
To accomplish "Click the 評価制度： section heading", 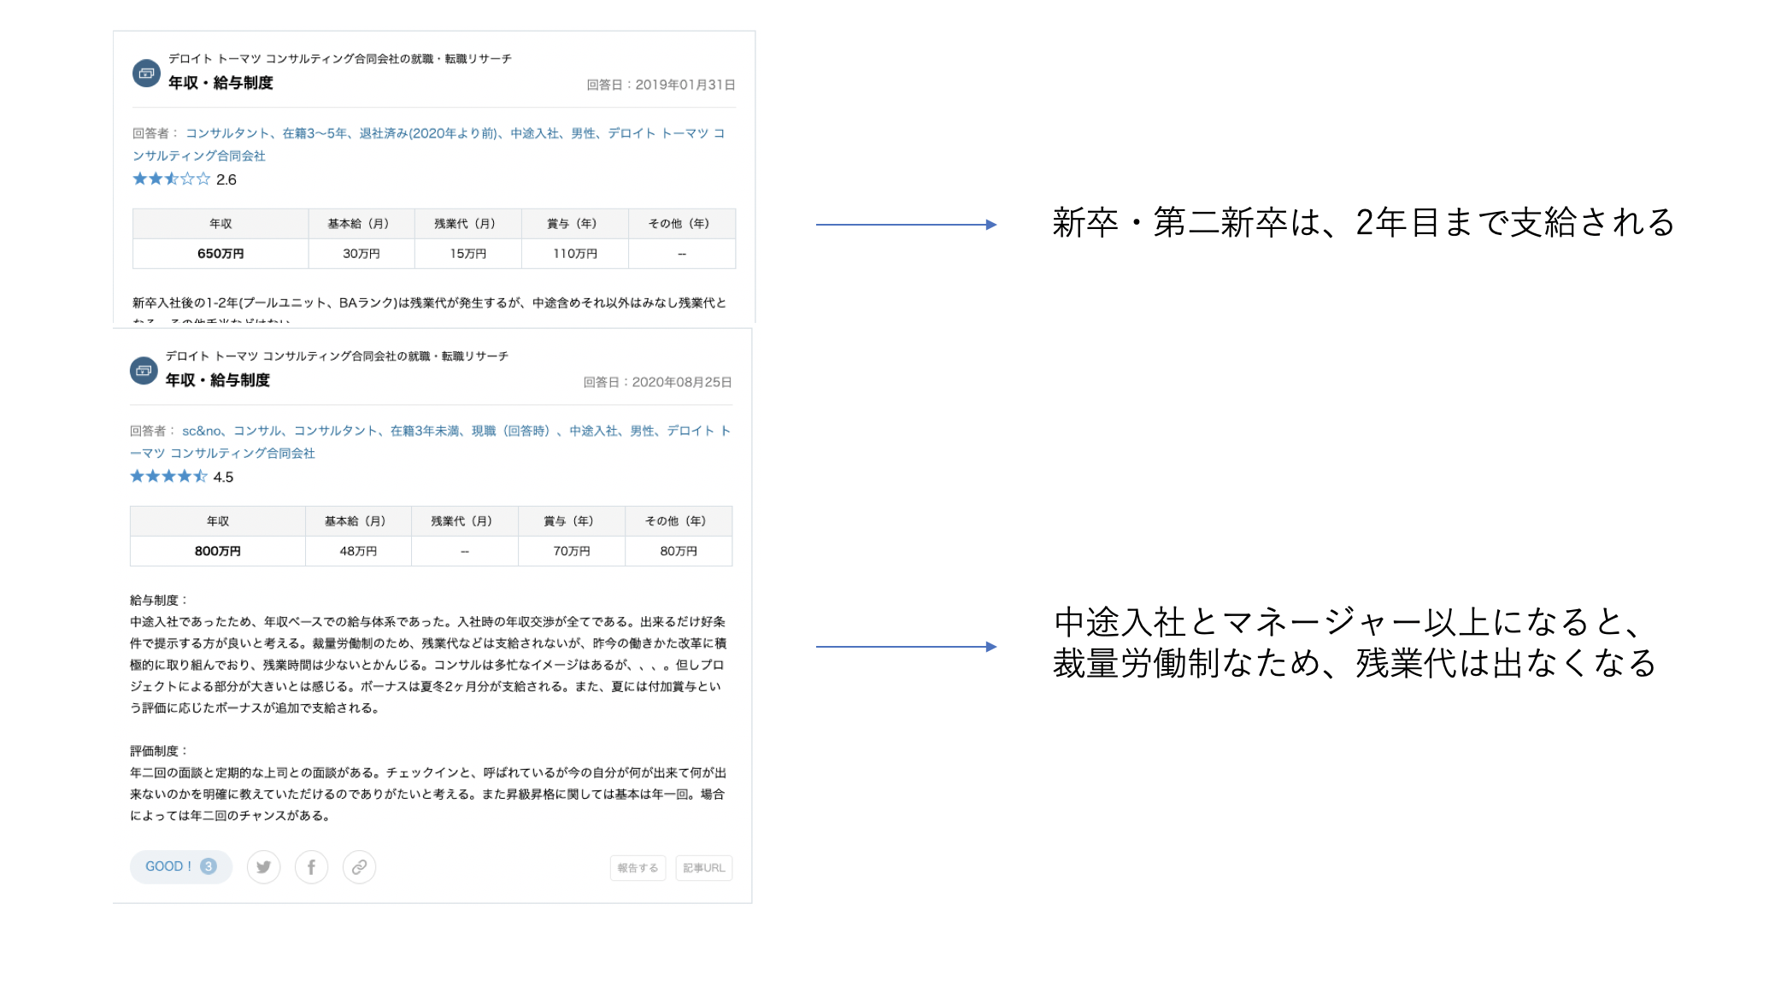I will (160, 751).
